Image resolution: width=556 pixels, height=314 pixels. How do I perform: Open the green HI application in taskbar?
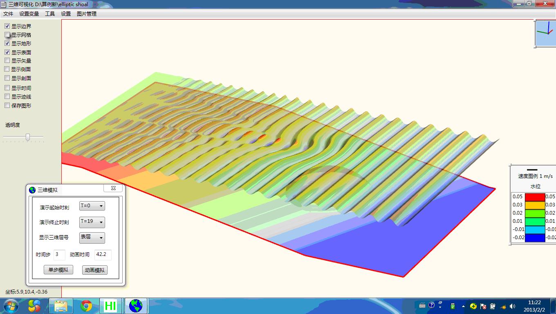click(x=110, y=306)
